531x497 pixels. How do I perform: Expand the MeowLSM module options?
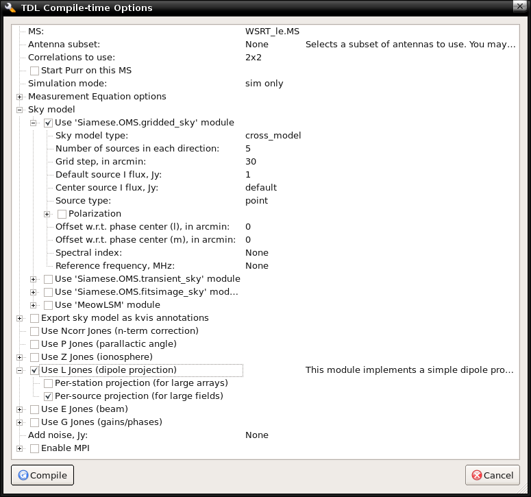33,305
